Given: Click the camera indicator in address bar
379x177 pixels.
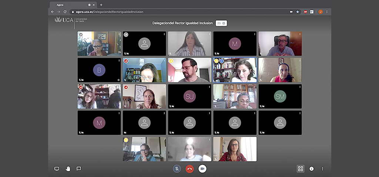Looking at the screenshot, I should [291, 12].
